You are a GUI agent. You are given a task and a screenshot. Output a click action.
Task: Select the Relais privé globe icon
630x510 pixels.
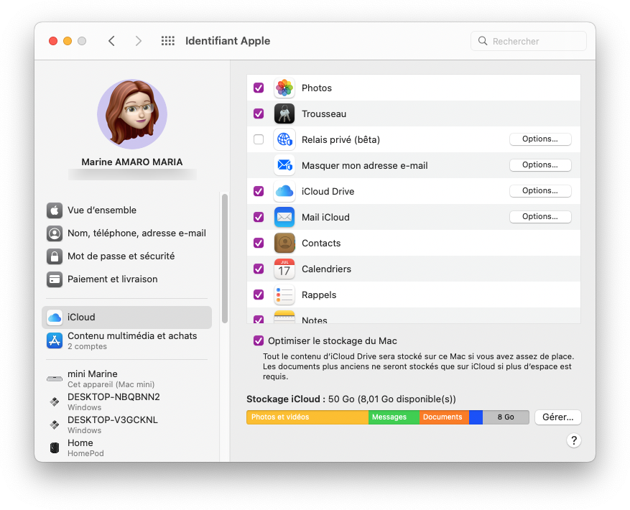click(284, 139)
